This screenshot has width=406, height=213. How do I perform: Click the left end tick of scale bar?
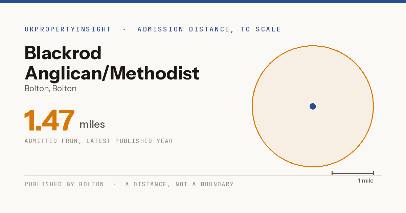coord(332,173)
